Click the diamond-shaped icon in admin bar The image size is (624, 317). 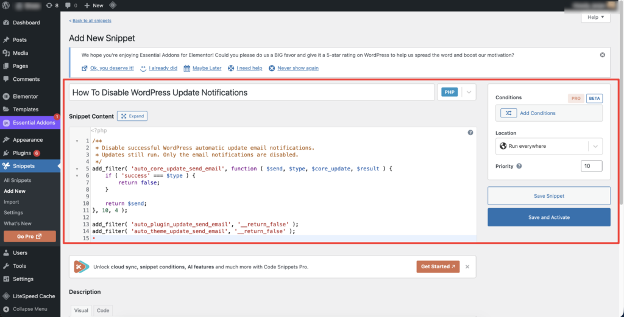click(x=113, y=5)
